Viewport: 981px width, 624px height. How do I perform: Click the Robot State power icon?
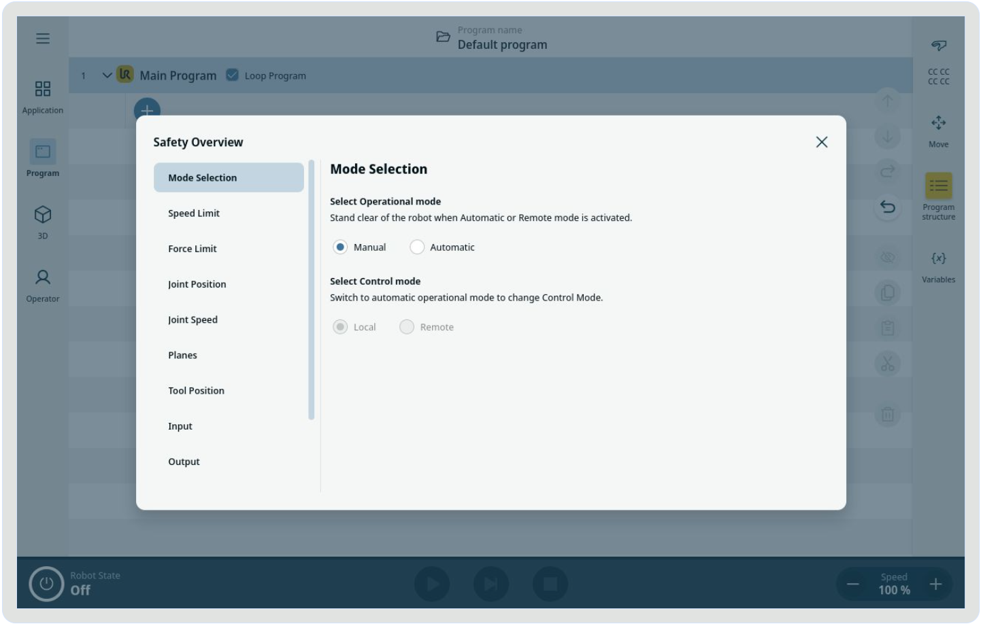[x=46, y=584]
